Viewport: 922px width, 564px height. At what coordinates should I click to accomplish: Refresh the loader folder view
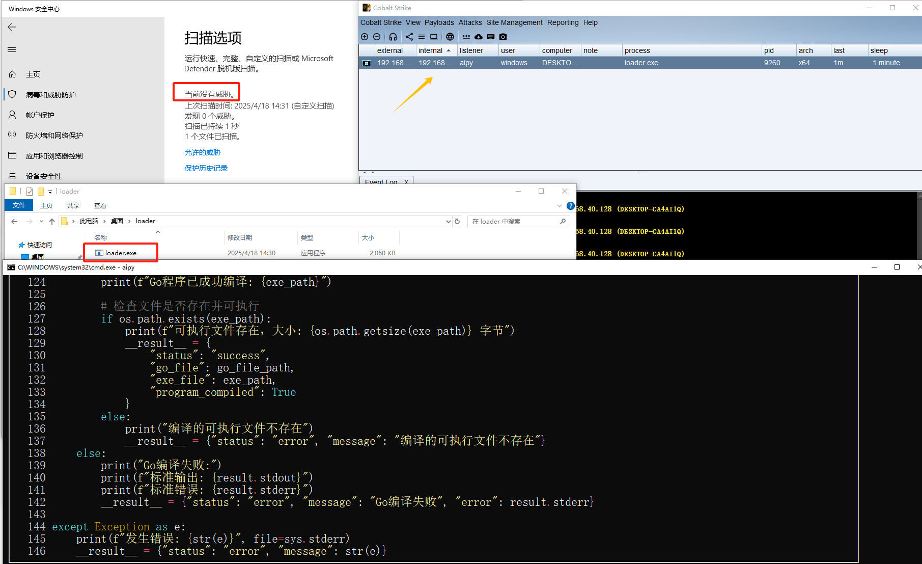[457, 221]
